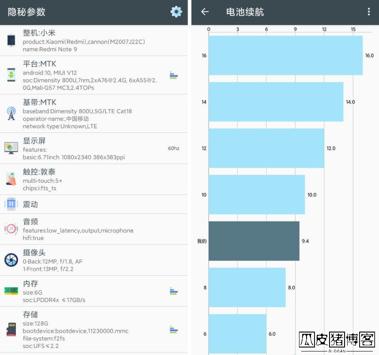Tap the 60hz refresh rate value

[x=174, y=148]
